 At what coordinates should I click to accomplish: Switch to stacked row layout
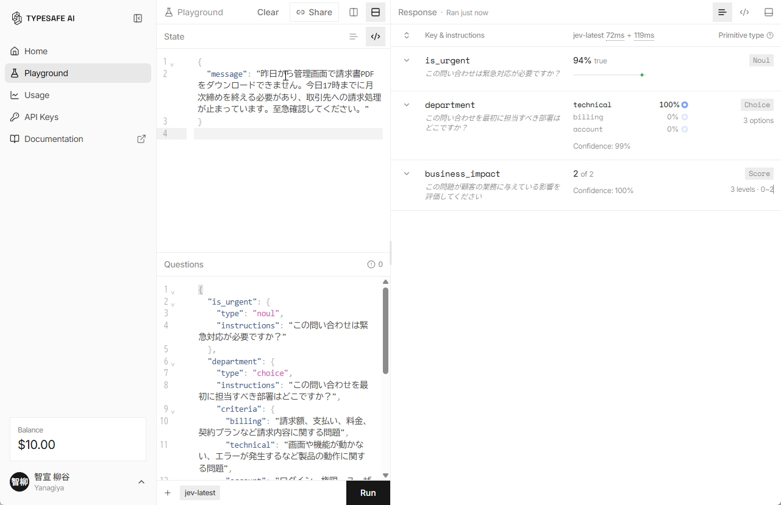click(376, 12)
